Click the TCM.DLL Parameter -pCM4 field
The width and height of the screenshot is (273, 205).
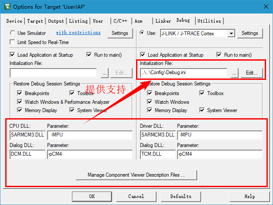[220, 154]
